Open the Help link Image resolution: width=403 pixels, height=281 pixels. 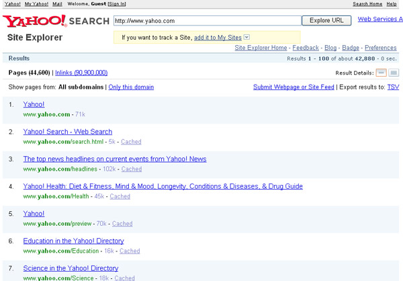click(x=392, y=4)
